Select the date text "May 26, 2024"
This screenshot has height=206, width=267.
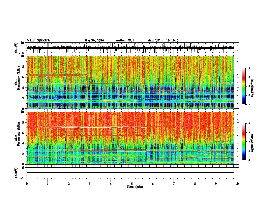pyautogui.click(x=94, y=40)
